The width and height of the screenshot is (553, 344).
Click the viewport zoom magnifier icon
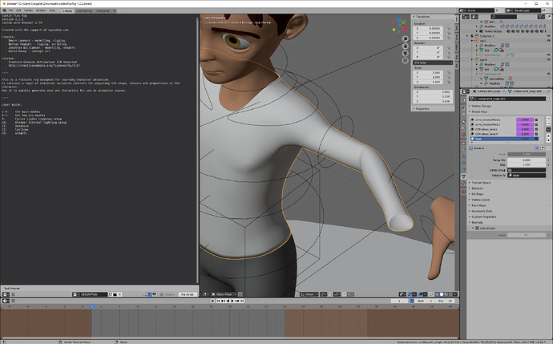tap(406, 38)
